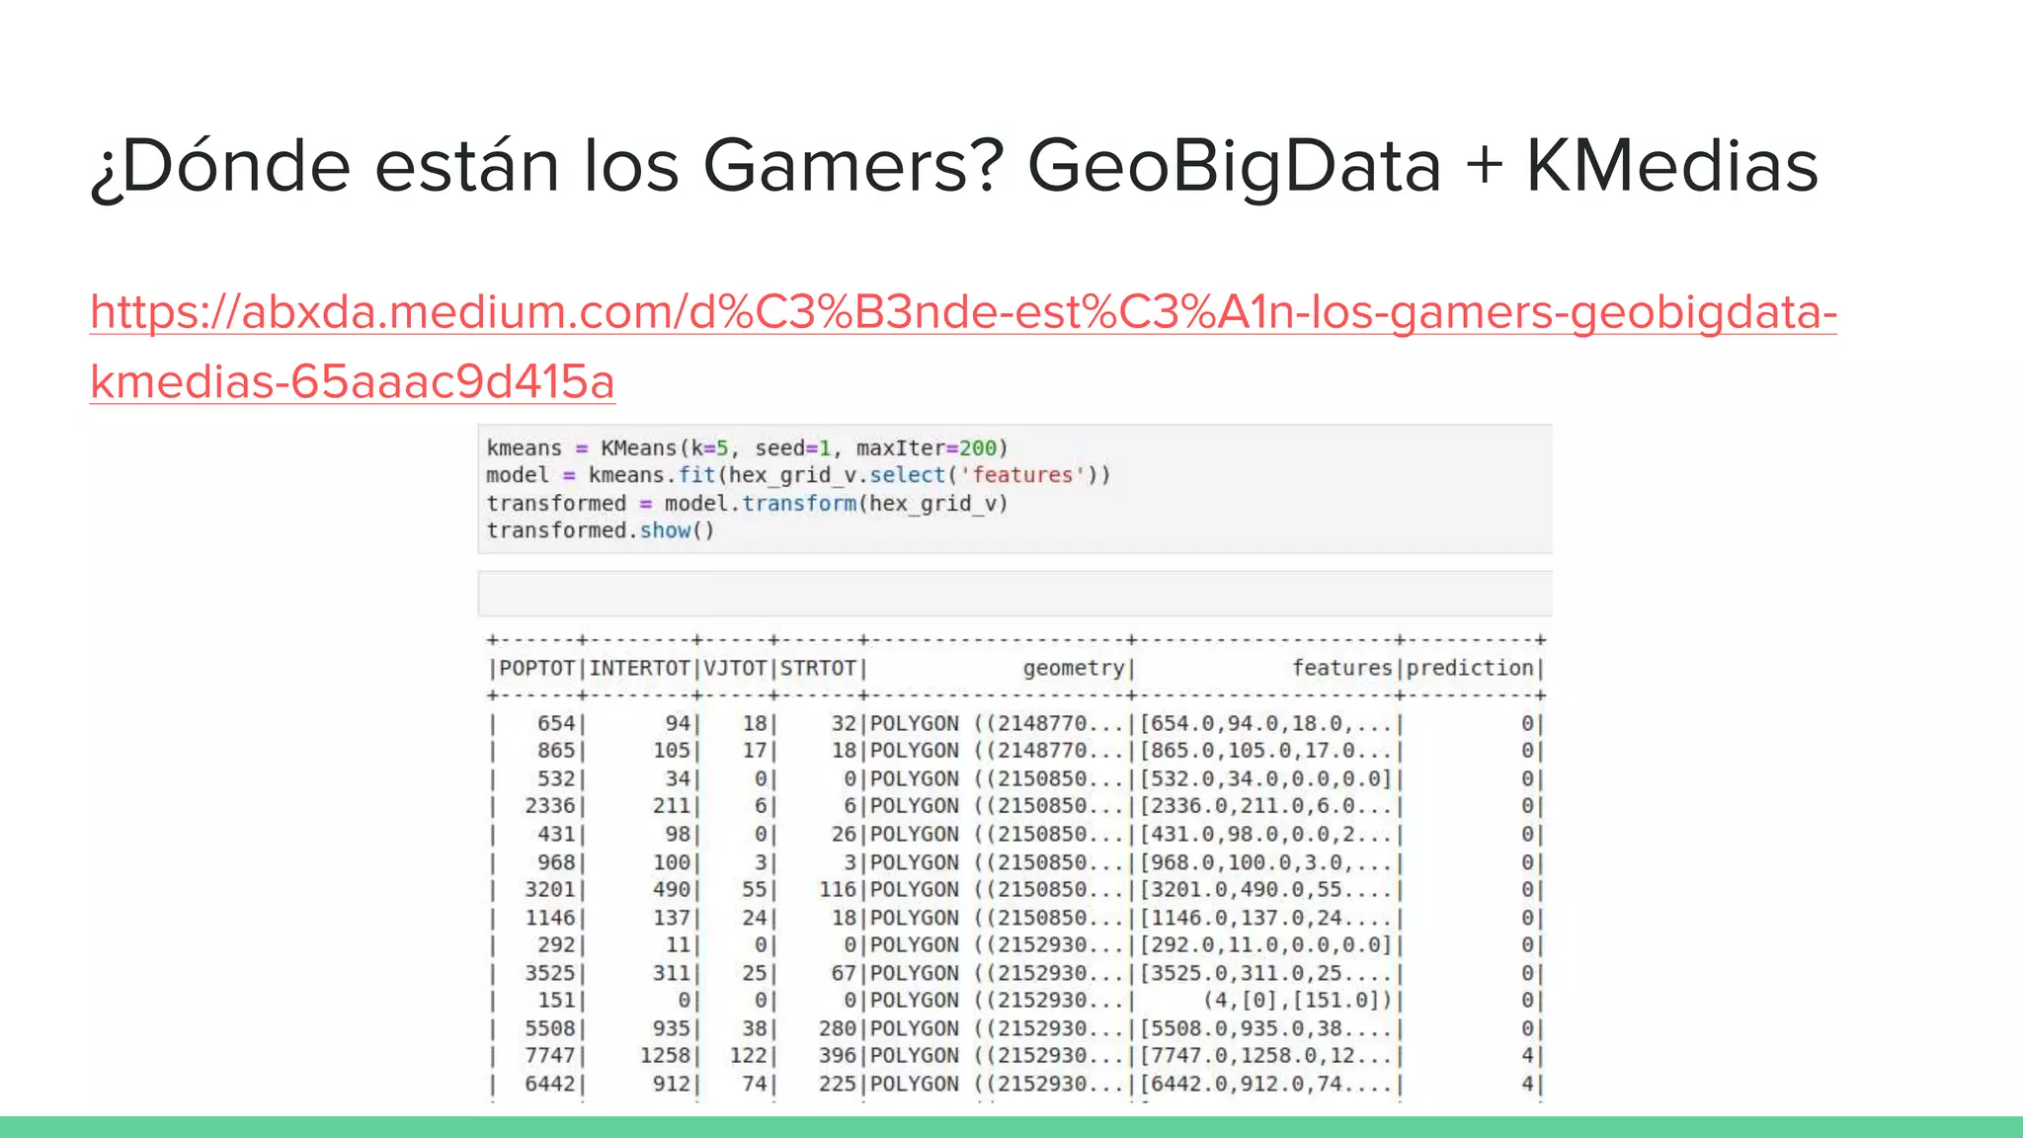Click the POPTOT value 3201

549,889
